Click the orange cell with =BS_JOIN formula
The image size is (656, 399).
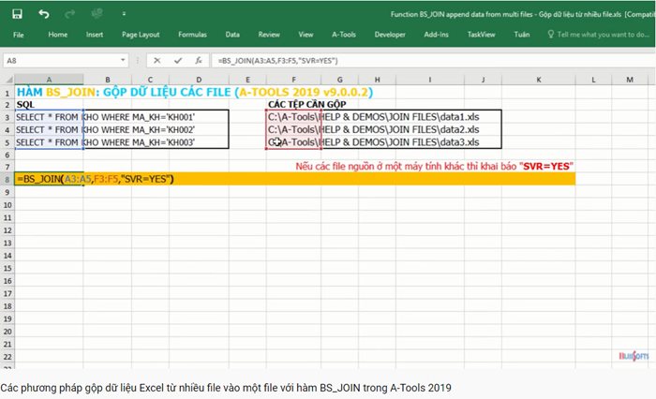click(x=295, y=179)
